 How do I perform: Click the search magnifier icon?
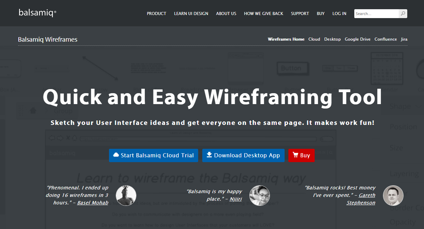tap(403, 14)
